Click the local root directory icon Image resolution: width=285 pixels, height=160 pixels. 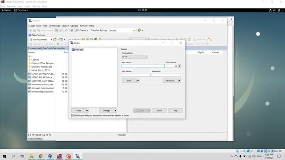click(87, 40)
